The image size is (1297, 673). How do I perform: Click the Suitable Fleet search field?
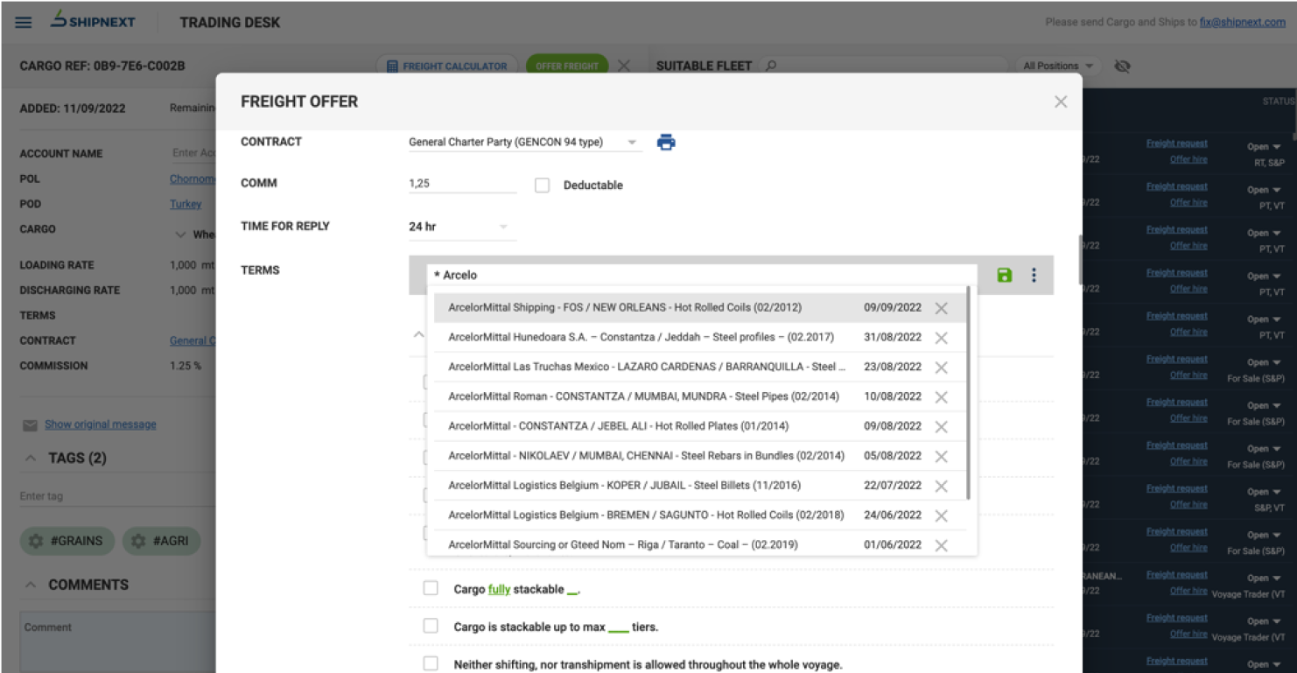884,66
